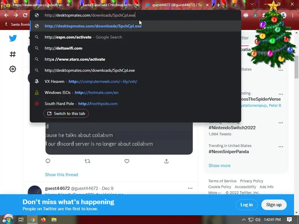Open Terms of Service link
This screenshot has height=224, width=299.
222,181
